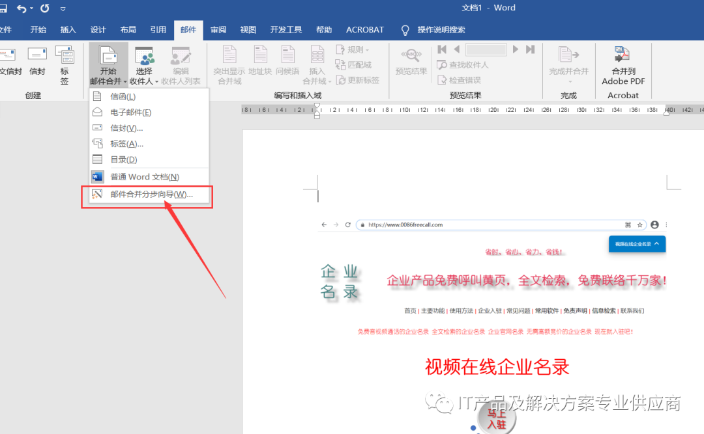Click the 匹配域 button
The height and width of the screenshot is (434, 704).
[354, 64]
